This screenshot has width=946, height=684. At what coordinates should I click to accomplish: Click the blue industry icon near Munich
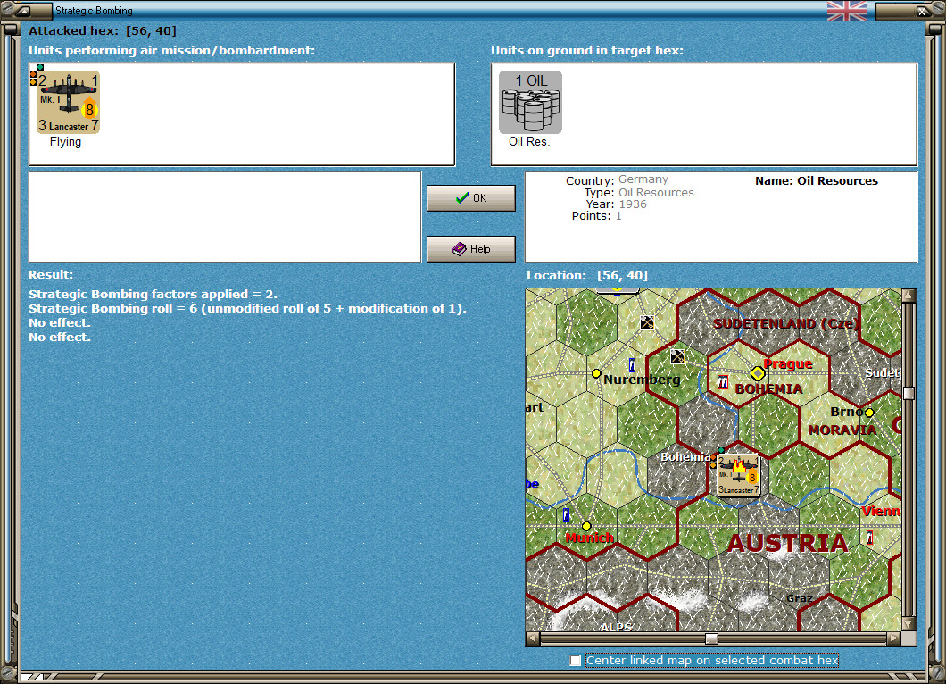pyautogui.click(x=568, y=516)
